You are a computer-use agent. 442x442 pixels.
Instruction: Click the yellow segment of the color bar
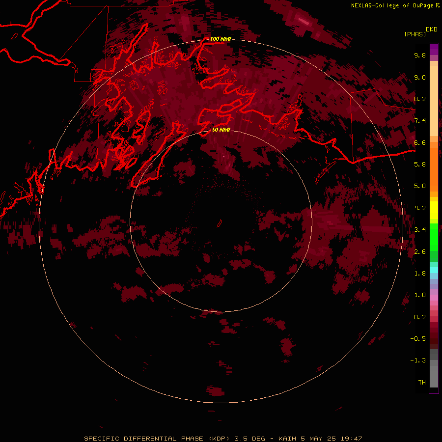coord(434,210)
